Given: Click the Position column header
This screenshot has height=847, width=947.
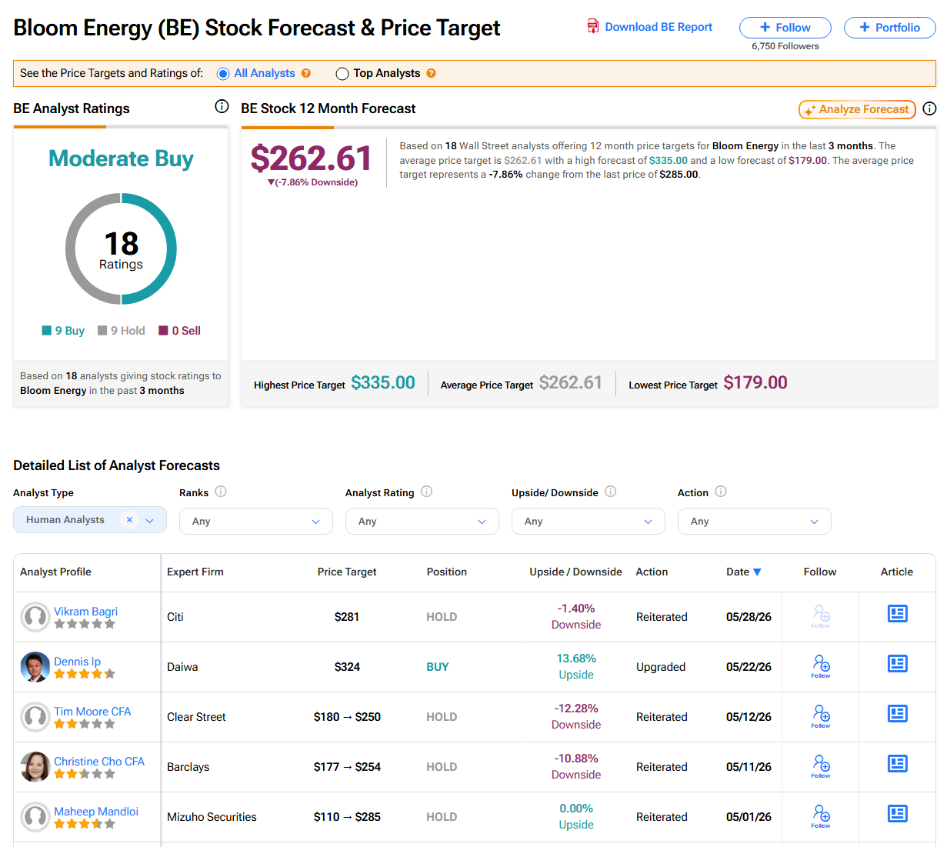Looking at the screenshot, I should [447, 572].
